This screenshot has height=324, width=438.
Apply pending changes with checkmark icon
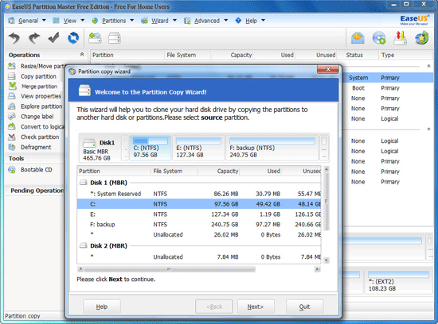pyautogui.click(x=53, y=37)
